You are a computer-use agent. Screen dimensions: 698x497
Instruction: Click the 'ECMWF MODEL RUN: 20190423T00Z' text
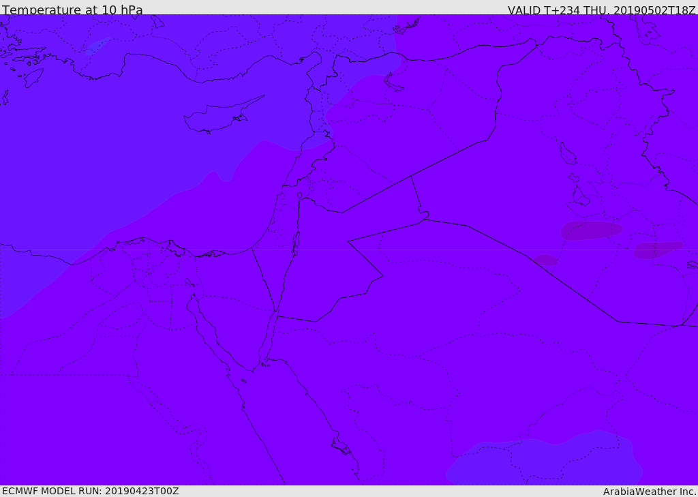pos(91,491)
